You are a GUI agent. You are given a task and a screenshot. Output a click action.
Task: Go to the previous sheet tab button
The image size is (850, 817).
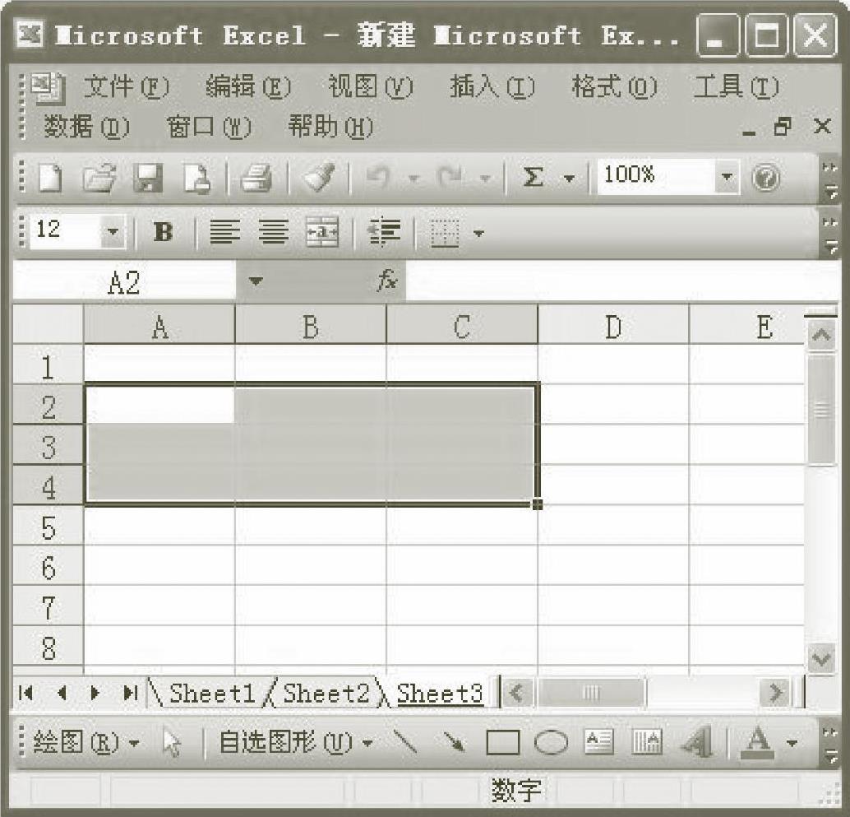(62, 693)
